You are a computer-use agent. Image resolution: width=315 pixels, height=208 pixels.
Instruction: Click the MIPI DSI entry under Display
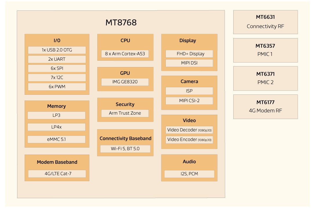[x=189, y=63]
